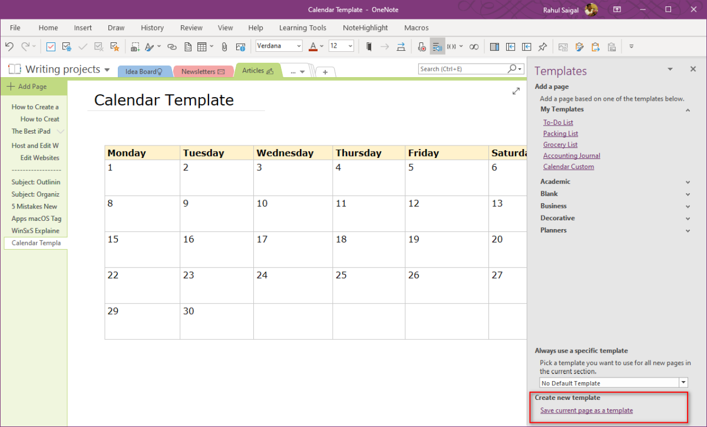Screen dimensions: 707x427
Task: Open the Grocery List template
Action: 560,144
